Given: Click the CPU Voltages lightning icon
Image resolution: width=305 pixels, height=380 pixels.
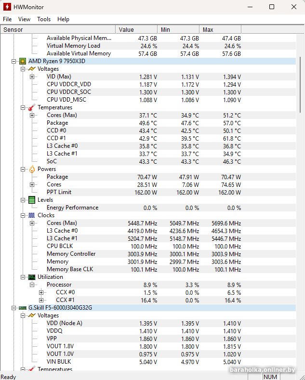Looking at the screenshot, I should click(32, 69).
